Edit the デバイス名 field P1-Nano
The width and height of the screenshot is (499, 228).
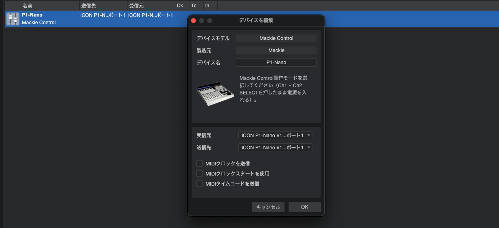[x=276, y=63]
